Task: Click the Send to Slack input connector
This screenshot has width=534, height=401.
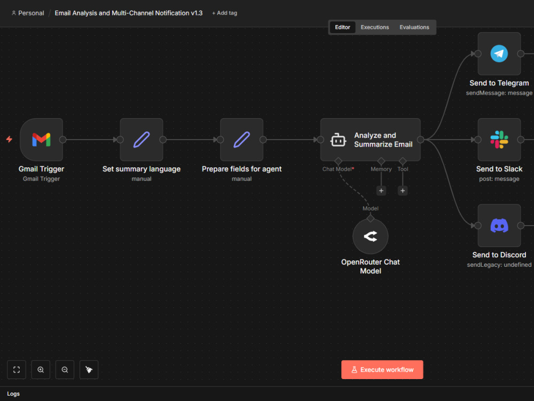Action: [x=478, y=140]
